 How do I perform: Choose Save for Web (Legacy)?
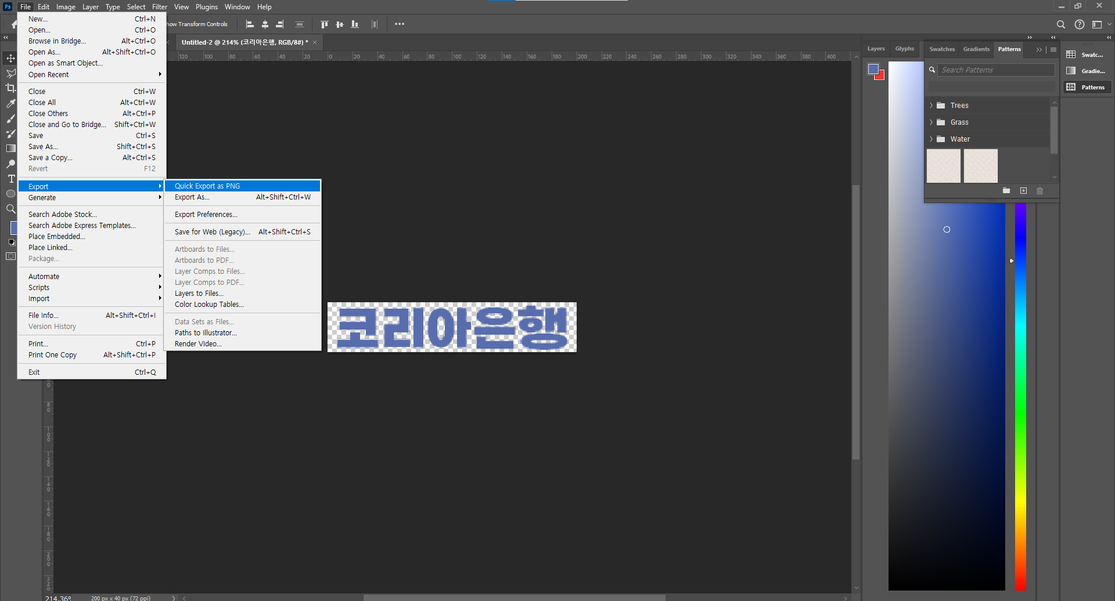pos(243,232)
